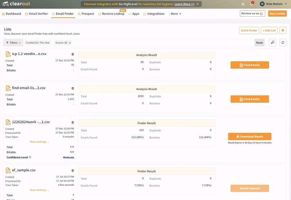Open the notifications bell

252,4
